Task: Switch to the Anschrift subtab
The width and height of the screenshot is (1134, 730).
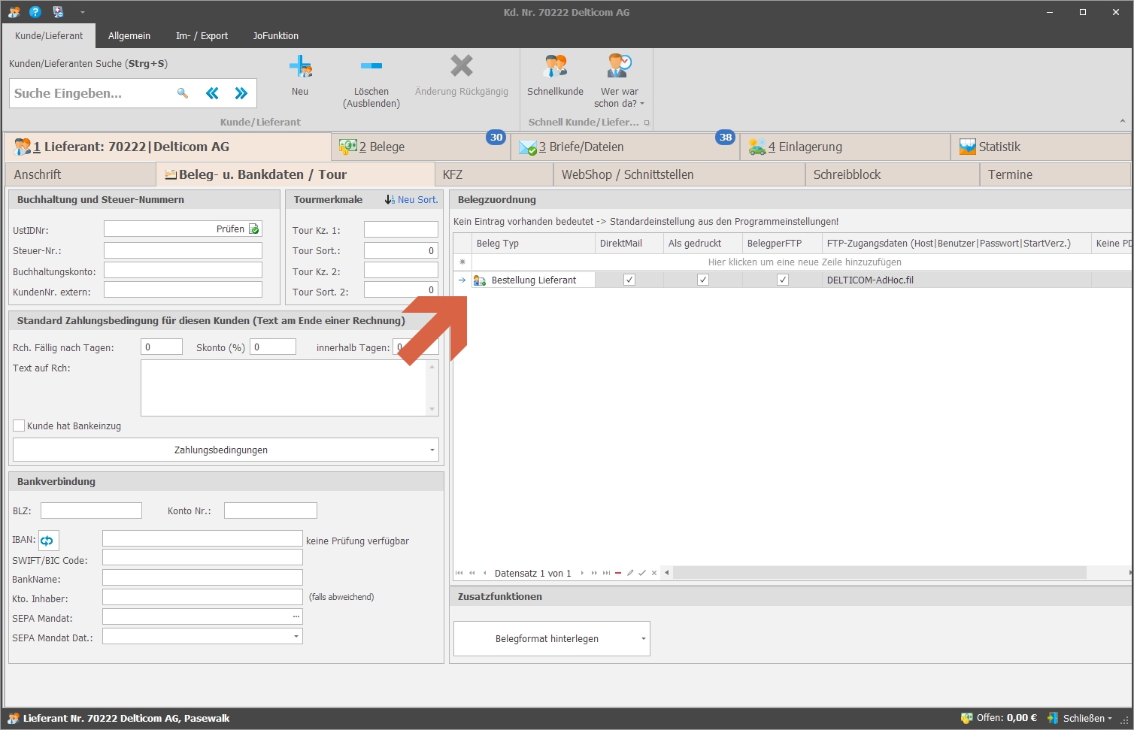Action: tap(80, 174)
